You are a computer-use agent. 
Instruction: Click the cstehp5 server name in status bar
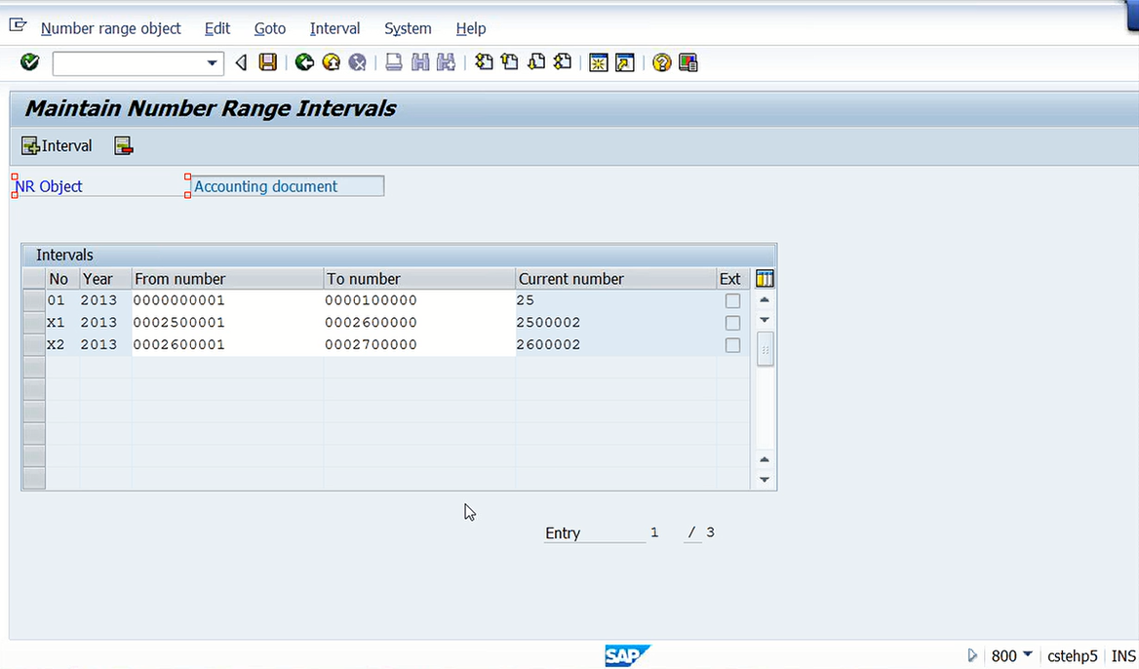(1072, 656)
